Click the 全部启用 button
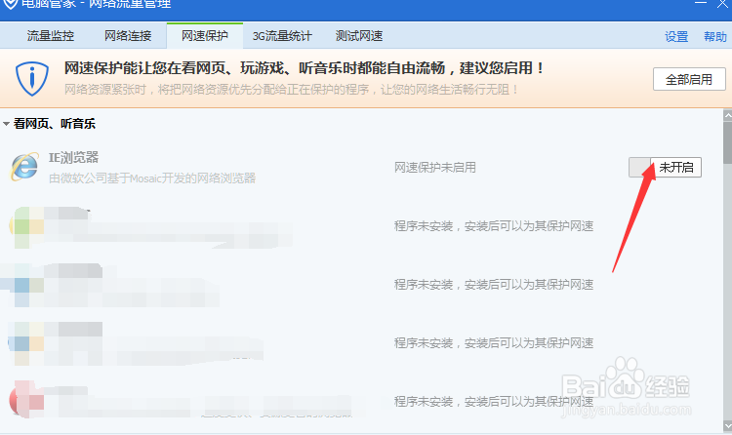The image size is (732, 435). tap(689, 79)
